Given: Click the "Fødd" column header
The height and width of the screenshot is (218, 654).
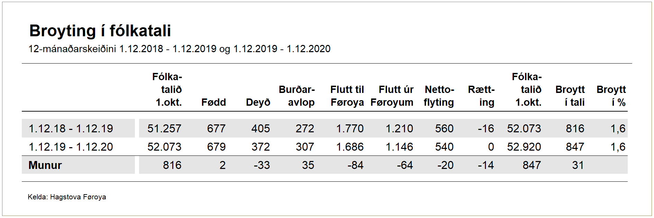Looking at the screenshot, I should (213, 102).
